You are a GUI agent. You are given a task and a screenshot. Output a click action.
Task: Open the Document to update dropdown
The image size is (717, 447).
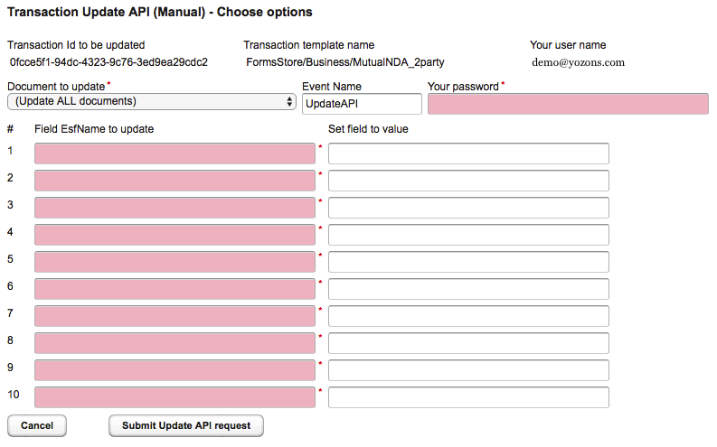(151, 102)
